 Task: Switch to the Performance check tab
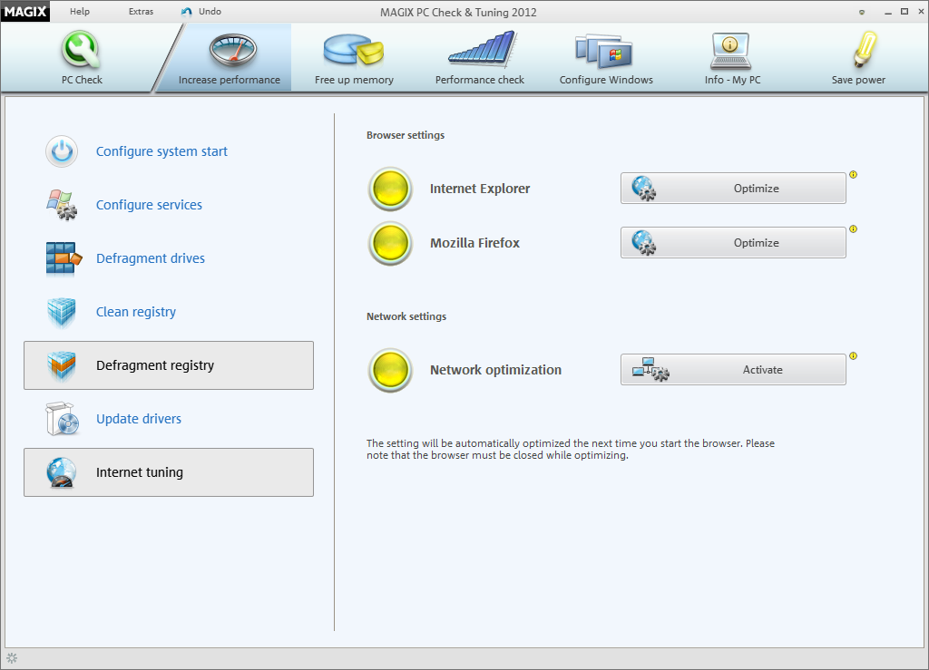click(480, 57)
